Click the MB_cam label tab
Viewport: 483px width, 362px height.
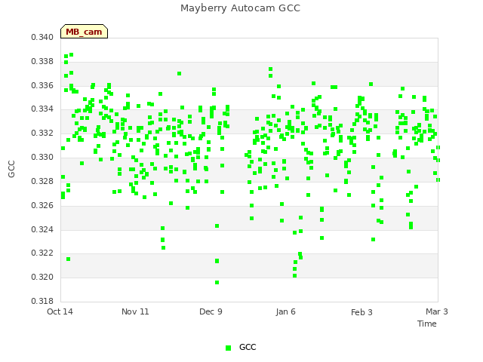(84, 32)
